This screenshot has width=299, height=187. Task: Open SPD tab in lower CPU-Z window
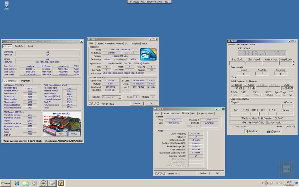coord(193,114)
